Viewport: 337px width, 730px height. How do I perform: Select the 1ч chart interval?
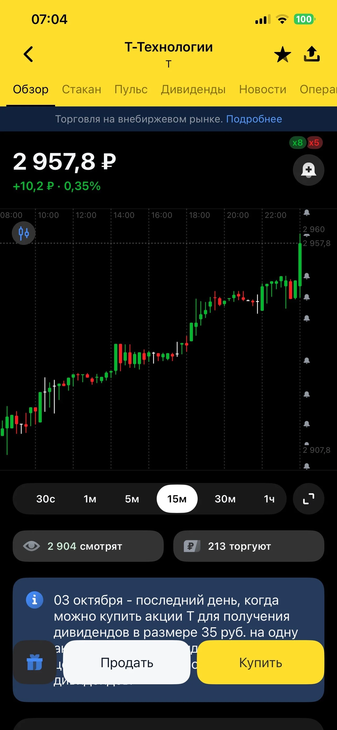pyautogui.click(x=269, y=499)
